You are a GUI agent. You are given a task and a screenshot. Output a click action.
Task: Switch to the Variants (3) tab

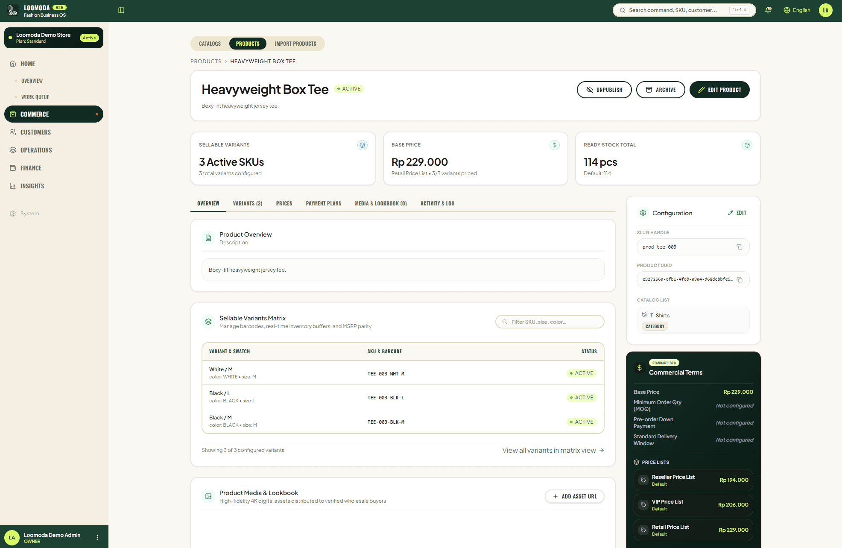(x=248, y=203)
